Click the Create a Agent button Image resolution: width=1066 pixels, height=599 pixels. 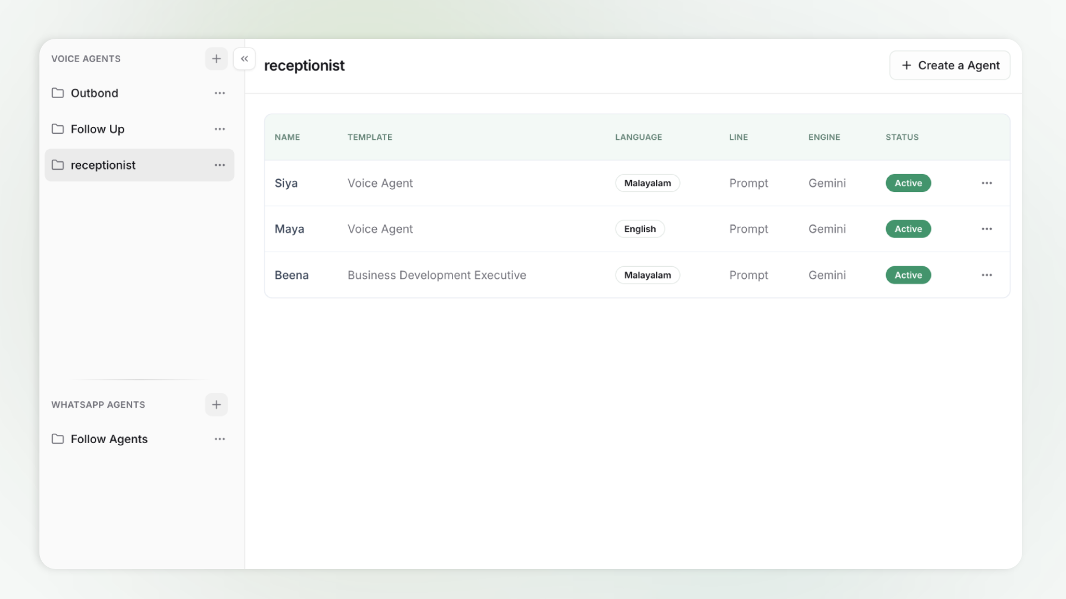(x=950, y=65)
